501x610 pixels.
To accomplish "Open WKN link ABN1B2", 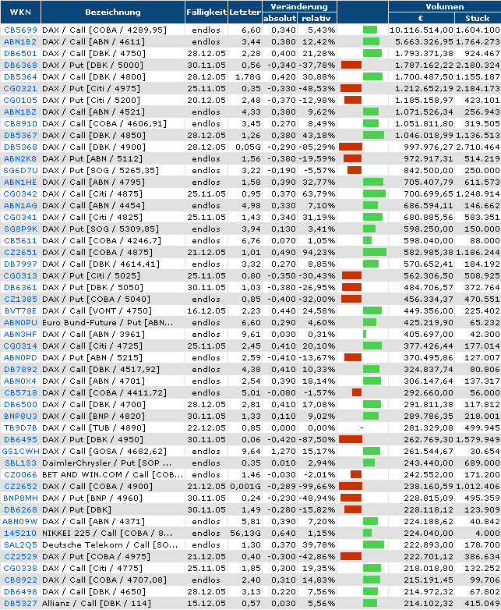I will 20,41.
